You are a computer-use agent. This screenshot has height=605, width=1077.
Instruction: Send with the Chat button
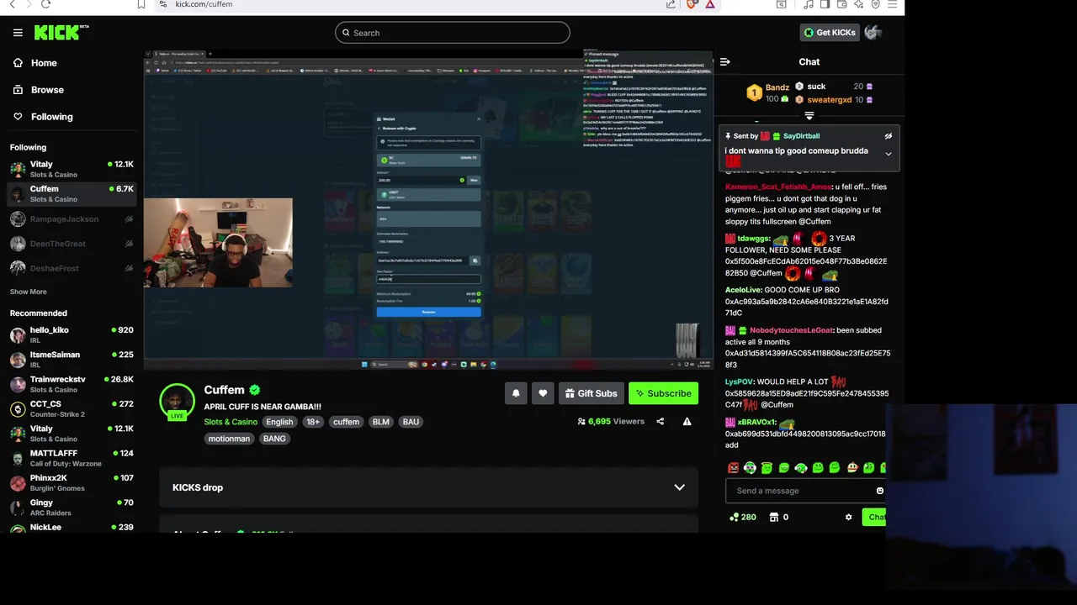[x=874, y=518]
